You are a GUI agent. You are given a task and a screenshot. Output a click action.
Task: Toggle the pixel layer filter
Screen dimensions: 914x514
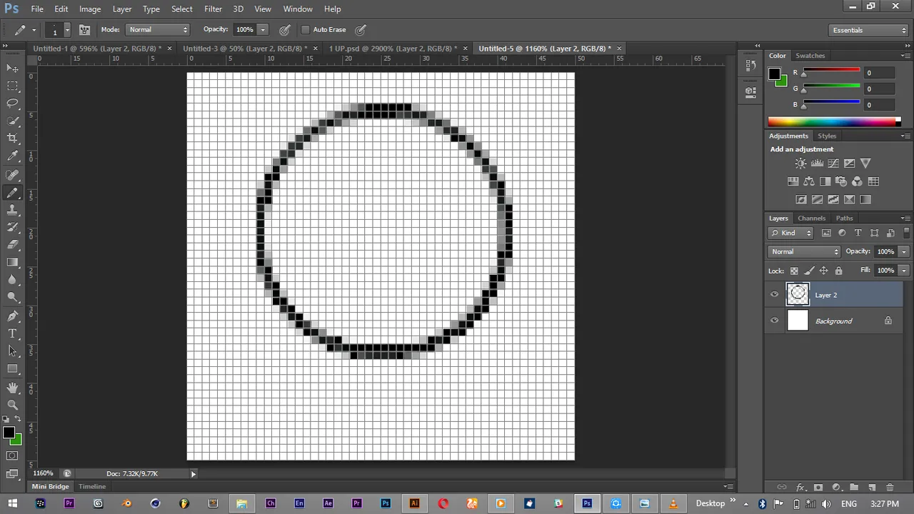[x=826, y=233]
